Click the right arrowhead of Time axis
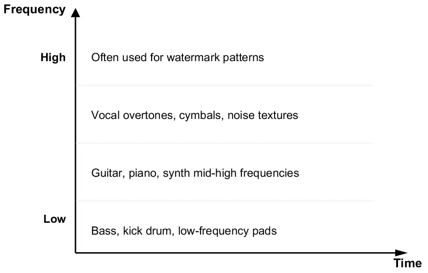 point(401,253)
